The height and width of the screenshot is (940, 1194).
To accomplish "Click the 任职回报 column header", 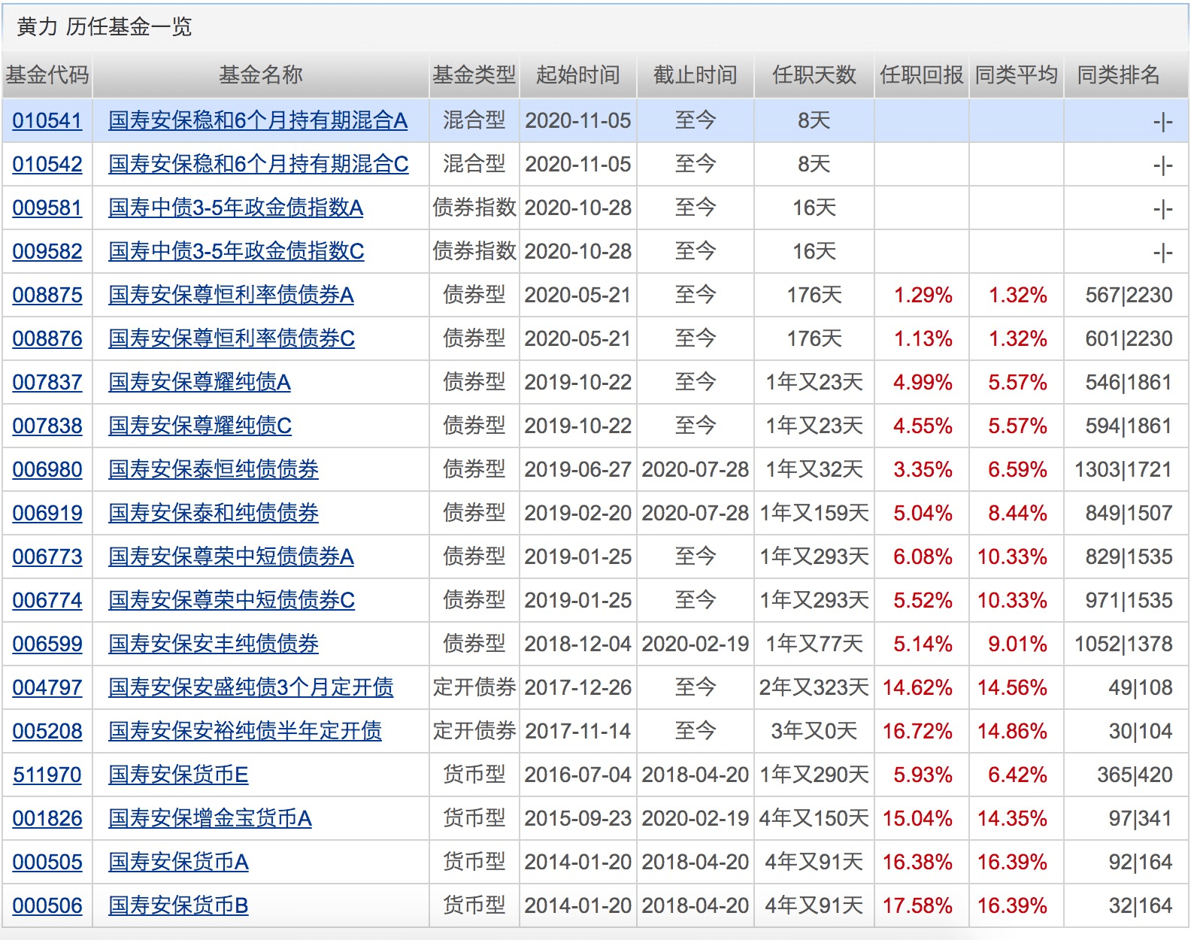I will coord(922,75).
